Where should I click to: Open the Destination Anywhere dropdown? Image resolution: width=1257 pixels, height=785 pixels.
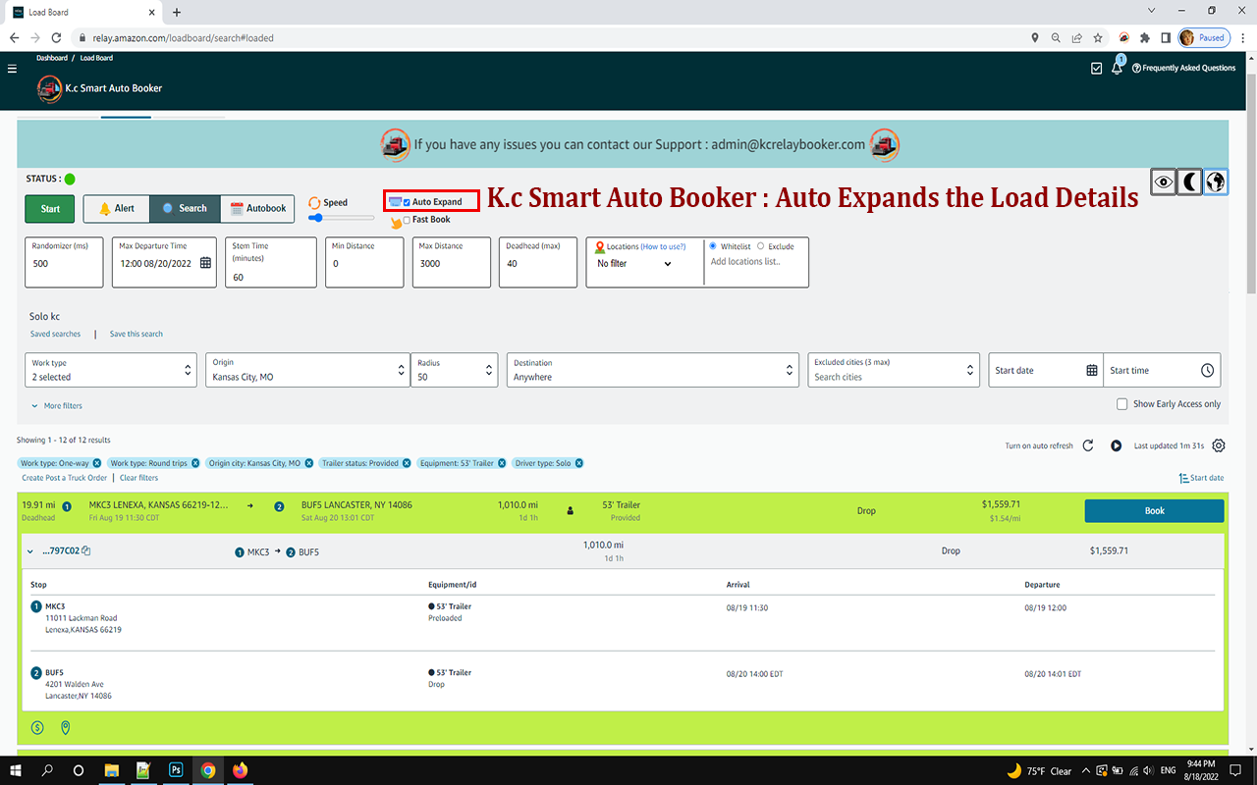pyautogui.click(x=652, y=370)
